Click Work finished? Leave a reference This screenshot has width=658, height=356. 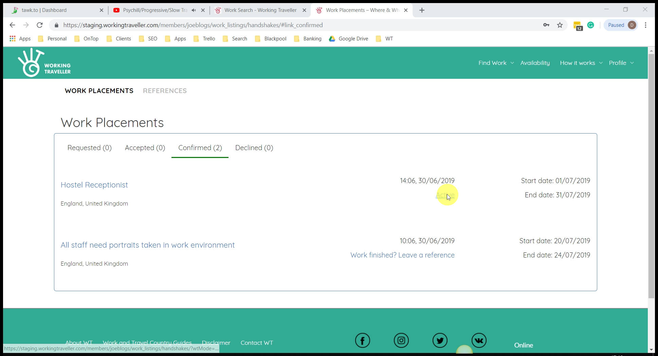tap(402, 255)
